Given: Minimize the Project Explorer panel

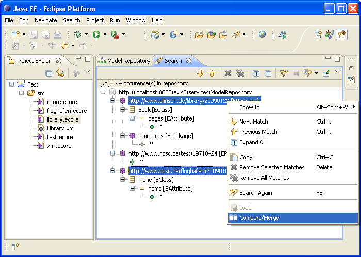Looking at the screenshot, I should pyautogui.click(x=78, y=58).
